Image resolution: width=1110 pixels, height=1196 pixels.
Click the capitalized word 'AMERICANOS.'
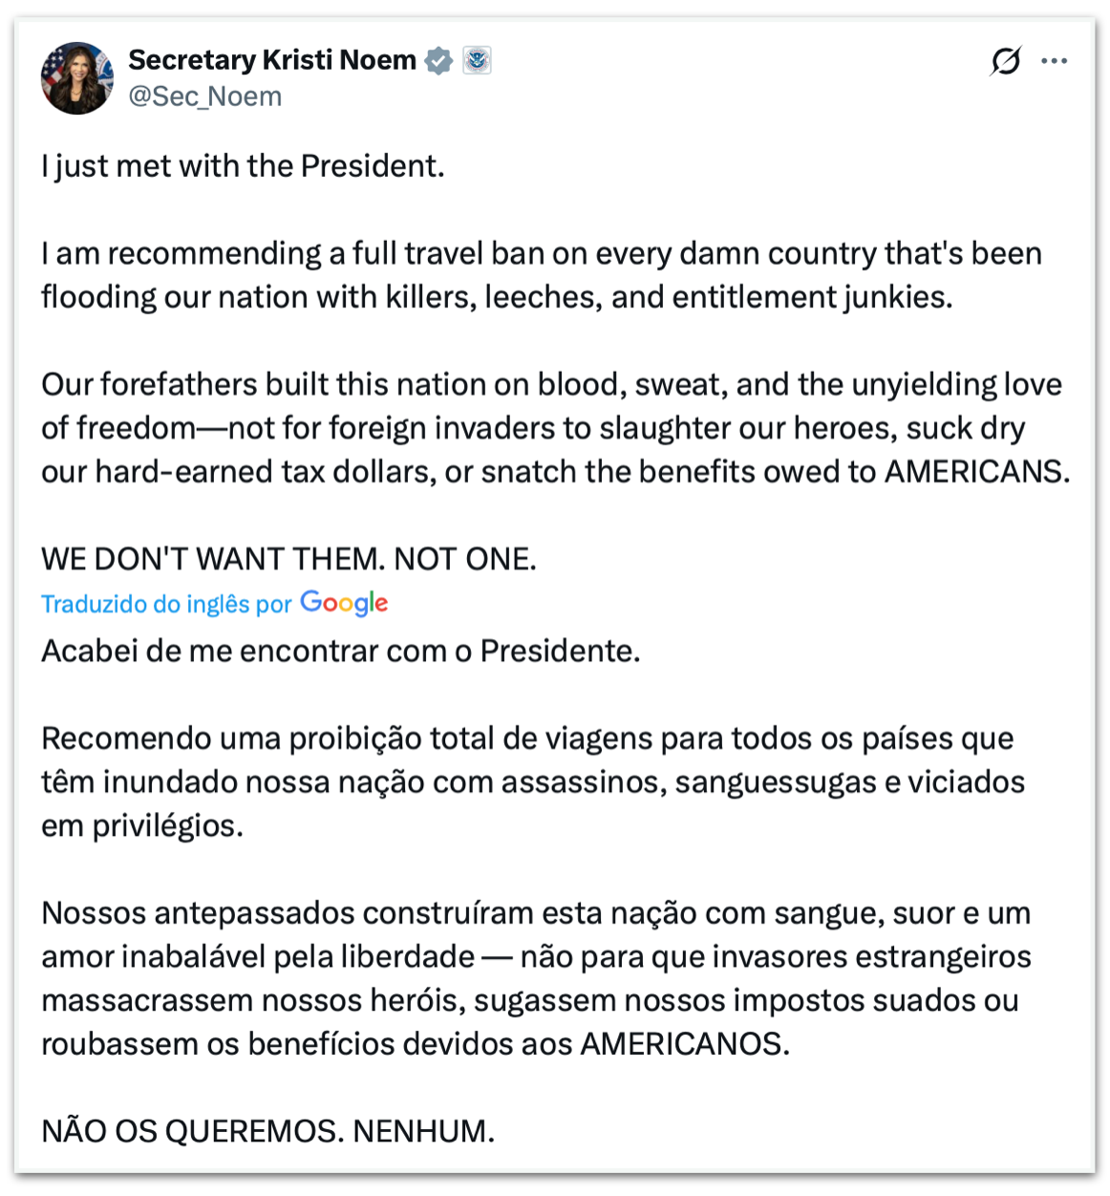point(685,1044)
